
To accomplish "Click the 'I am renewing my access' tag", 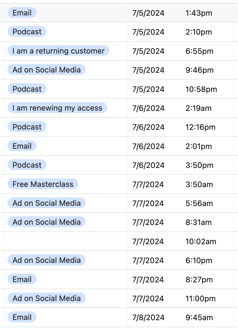I will (57, 108).
